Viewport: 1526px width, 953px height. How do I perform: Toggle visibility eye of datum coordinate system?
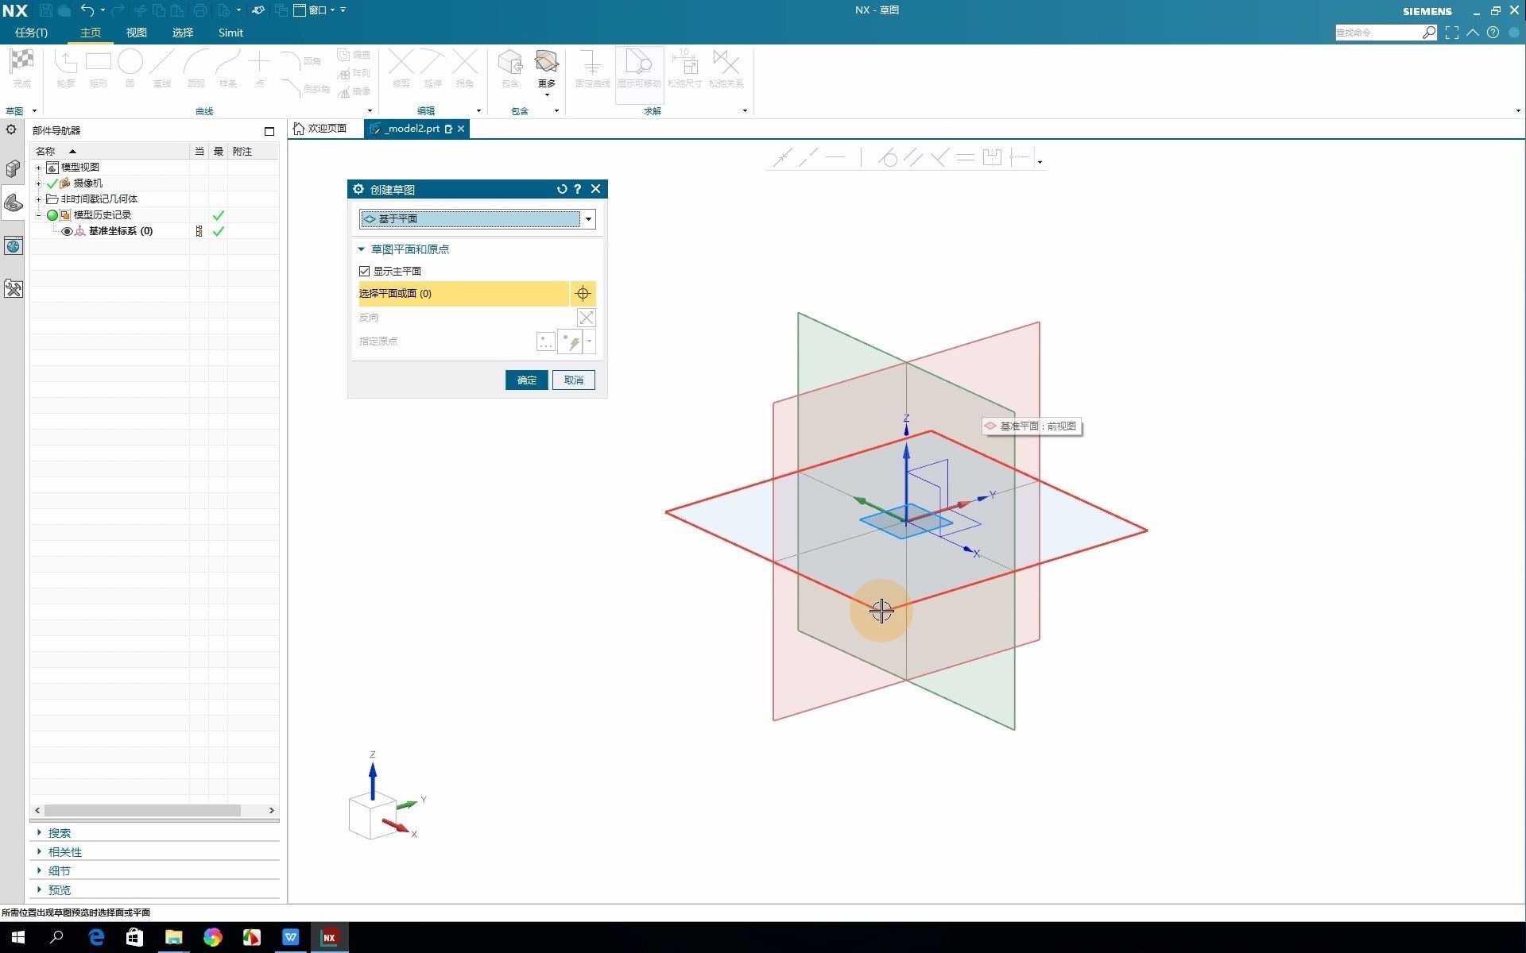point(68,231)
